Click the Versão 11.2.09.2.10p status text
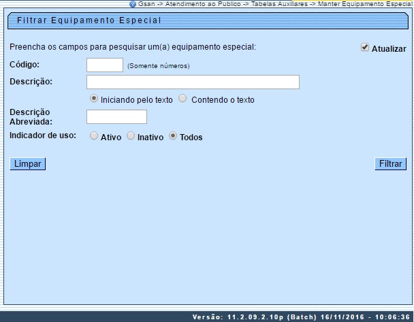 coord(301,317)
